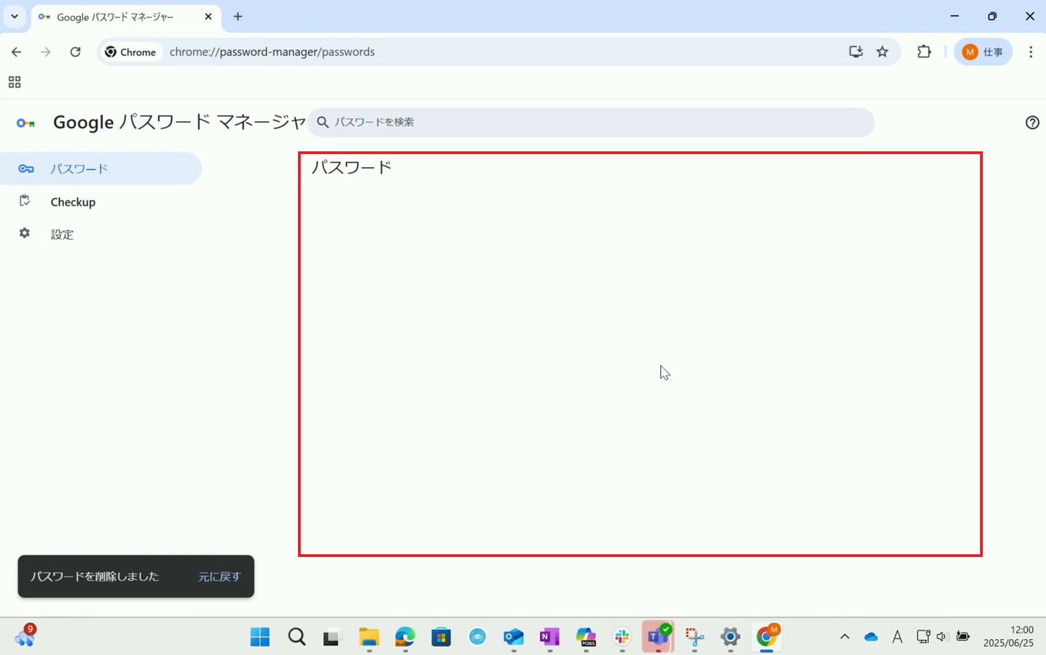
Task: Click the install app icon in address bar
Action: (855, 52)
